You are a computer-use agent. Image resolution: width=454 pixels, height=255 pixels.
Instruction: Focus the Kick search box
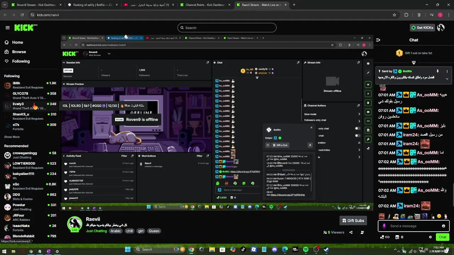(x=227, y=28)
